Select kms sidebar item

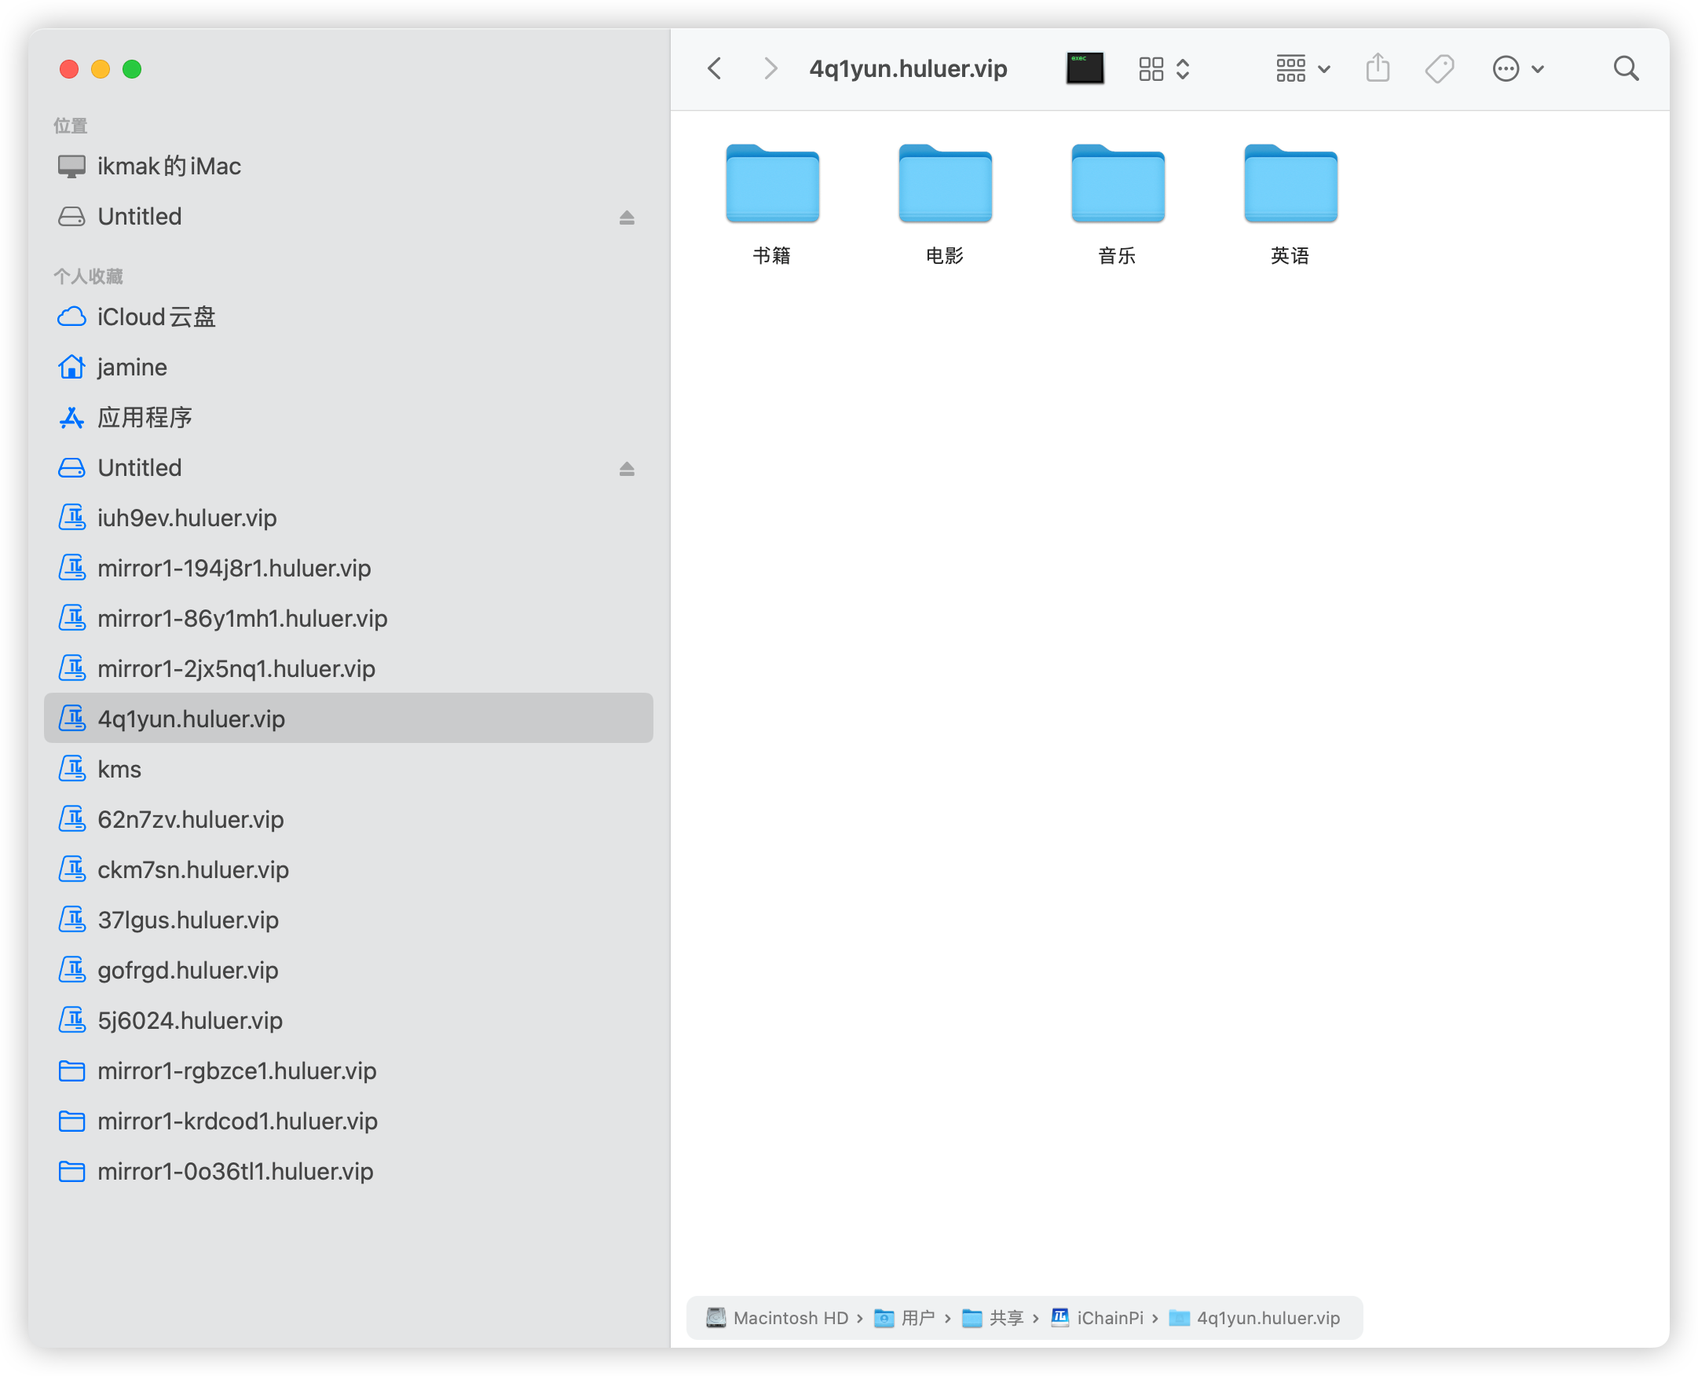tap(348, 770)
